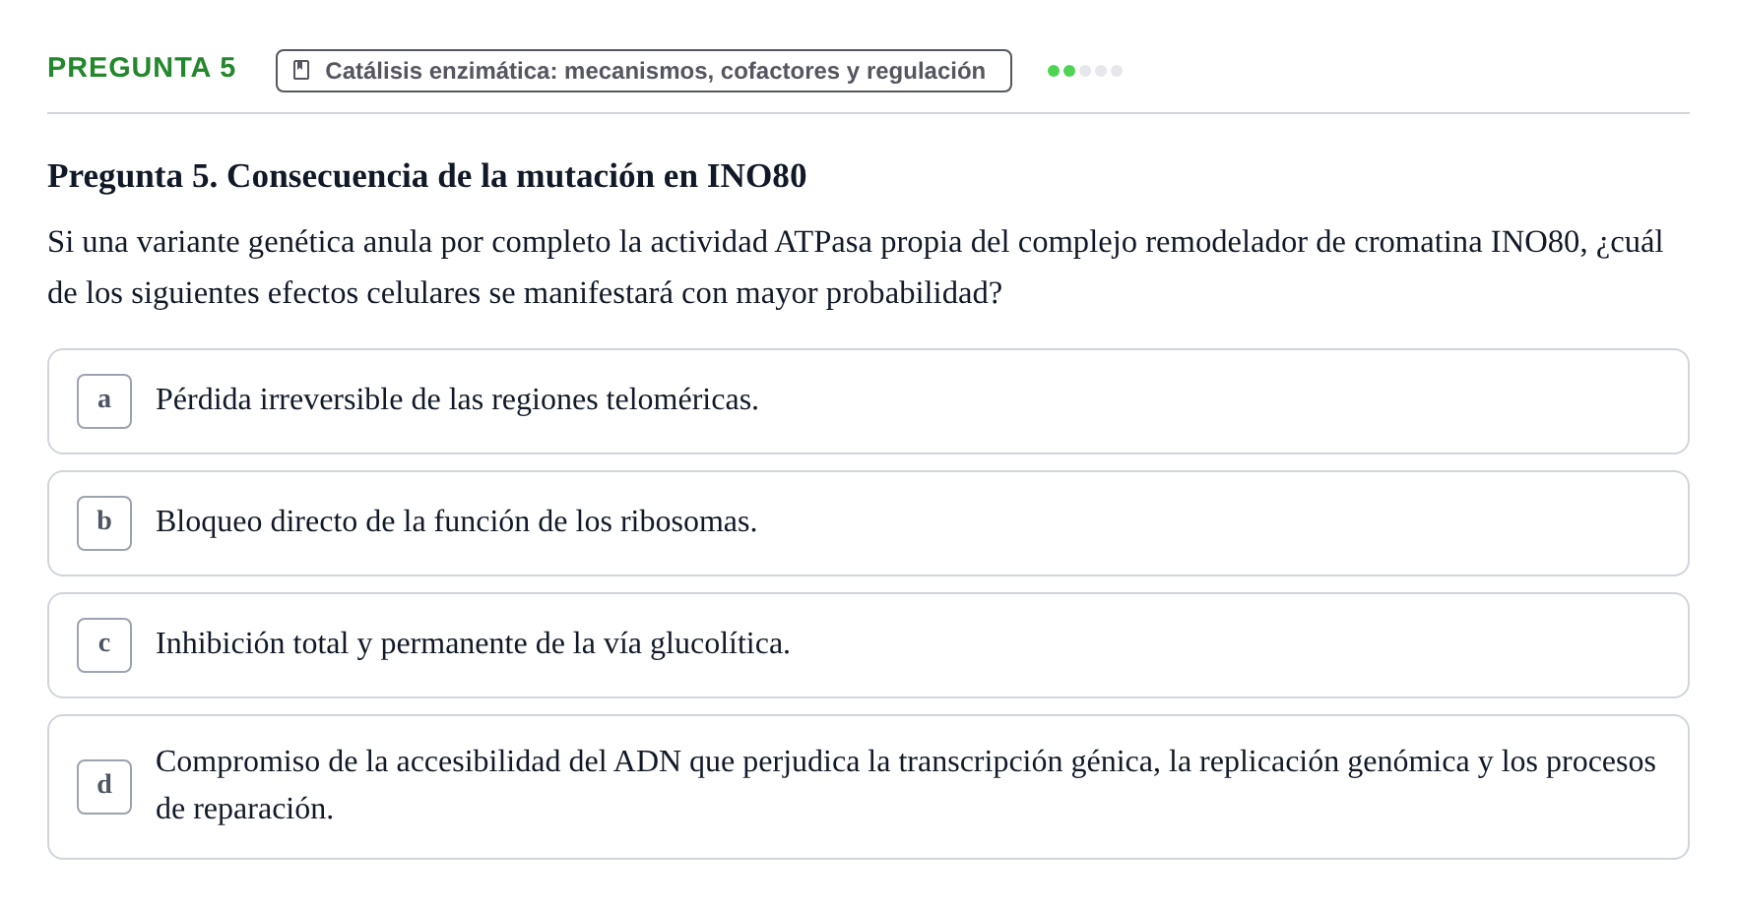
Task: Click the 'Catálisis enzimática' topic tag
Action: pos(644,71)
